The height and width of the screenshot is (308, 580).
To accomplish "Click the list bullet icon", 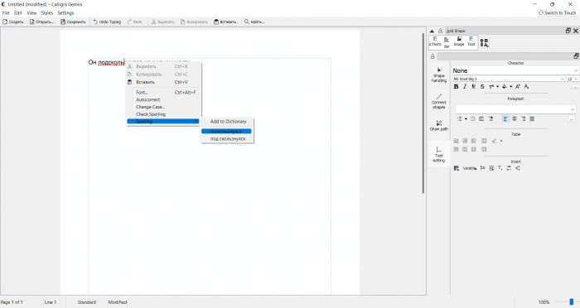I will [x=459, y=118].
